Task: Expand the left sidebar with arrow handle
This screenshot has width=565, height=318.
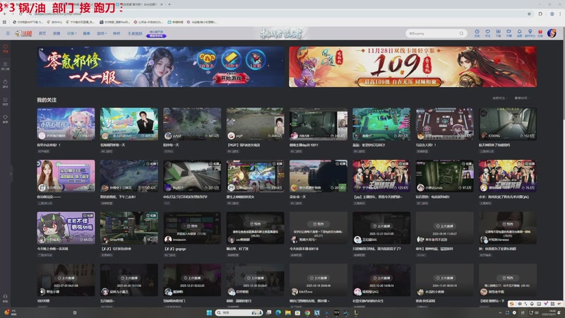Action: (x=11, y=174)
